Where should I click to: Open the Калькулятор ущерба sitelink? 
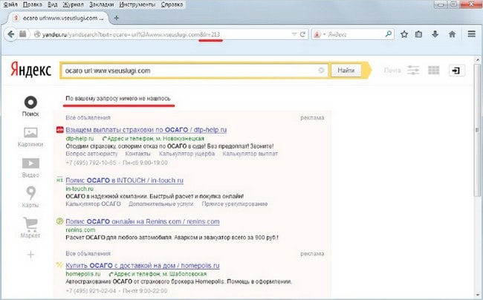point(187,154)
